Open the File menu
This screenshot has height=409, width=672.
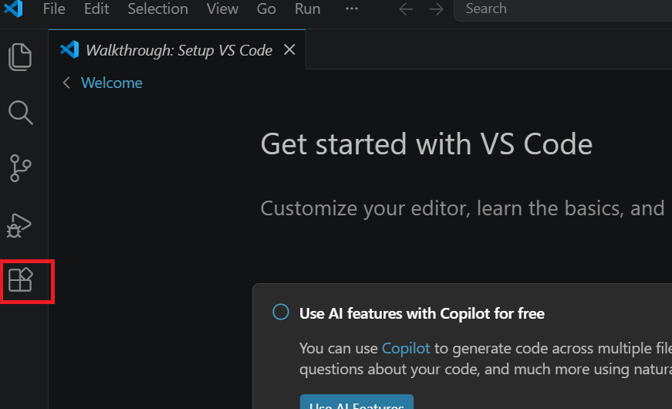54,9
